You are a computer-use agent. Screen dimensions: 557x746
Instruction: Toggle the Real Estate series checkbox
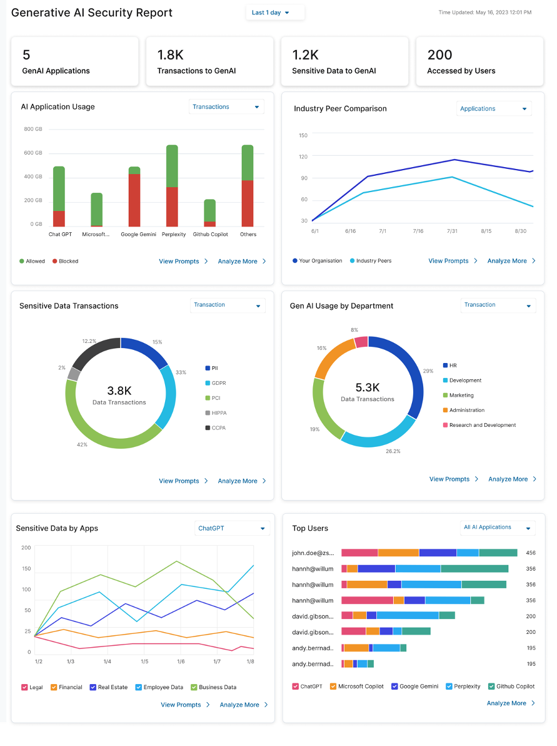(93, 687)
